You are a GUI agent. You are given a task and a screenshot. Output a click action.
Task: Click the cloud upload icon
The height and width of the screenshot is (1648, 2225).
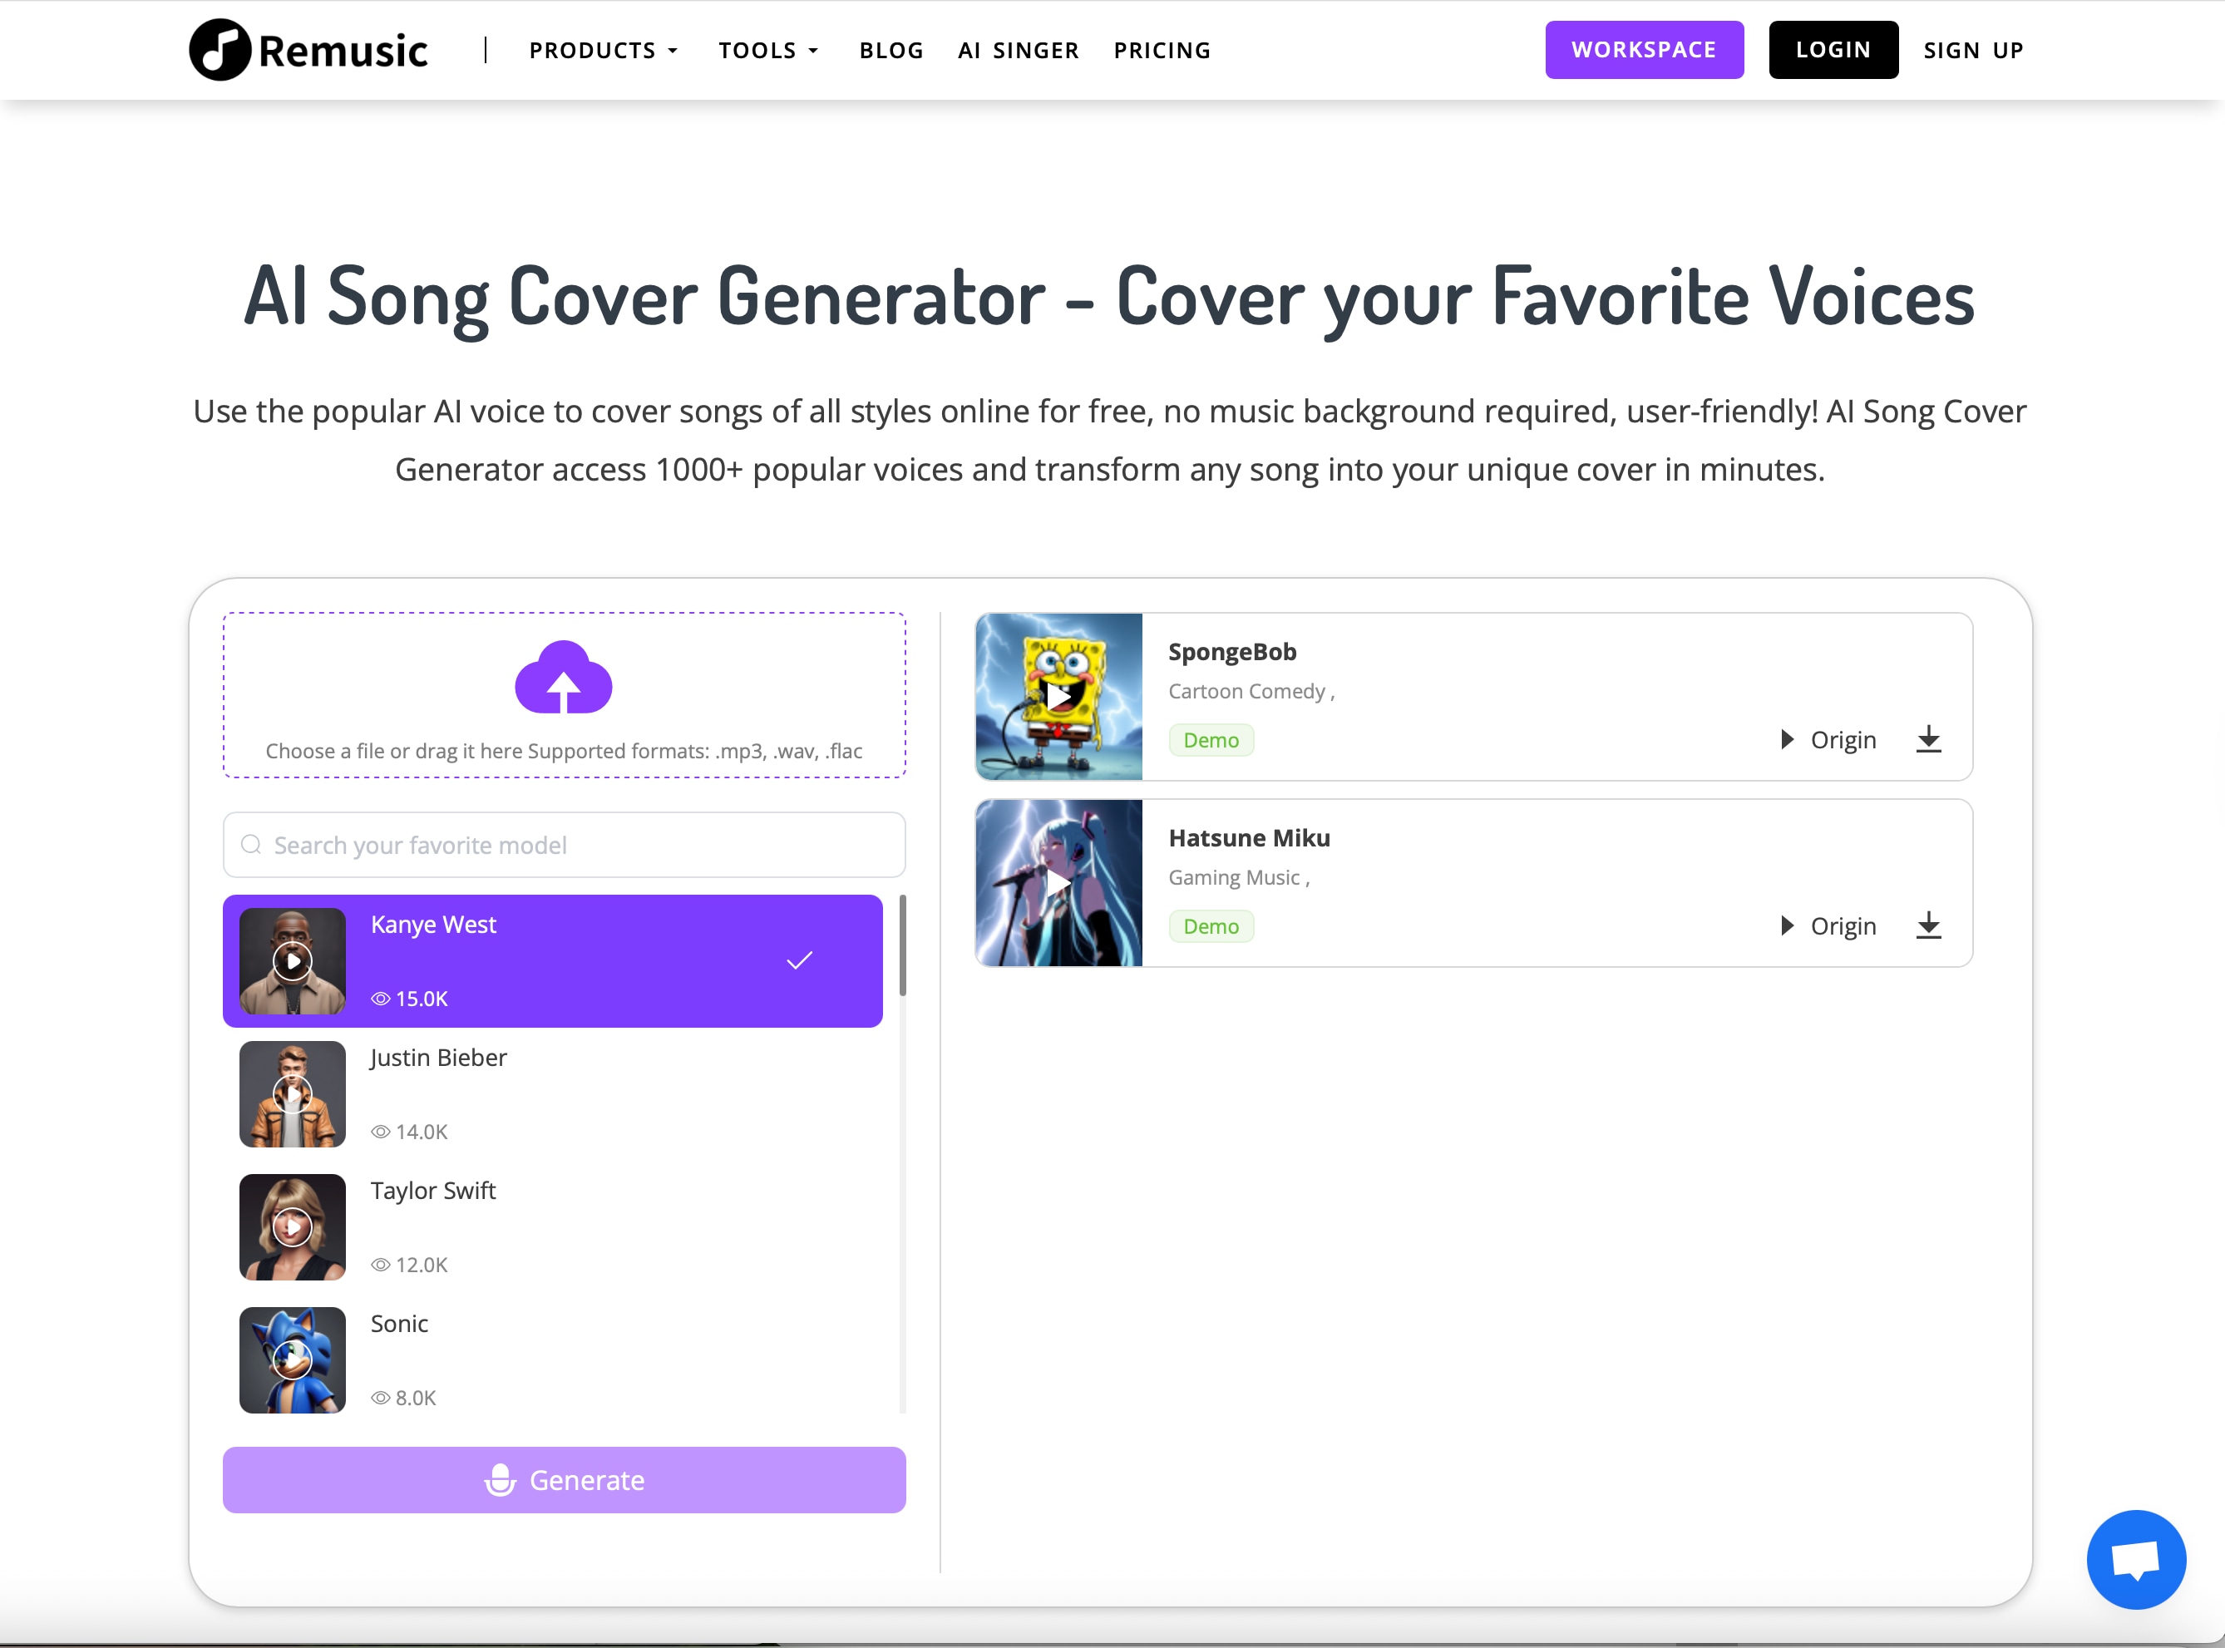point(564,676)
